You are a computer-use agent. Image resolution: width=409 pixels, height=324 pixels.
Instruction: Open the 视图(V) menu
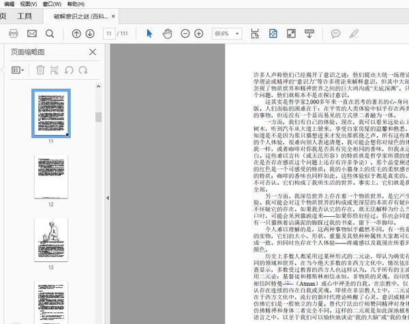point(29,4)
